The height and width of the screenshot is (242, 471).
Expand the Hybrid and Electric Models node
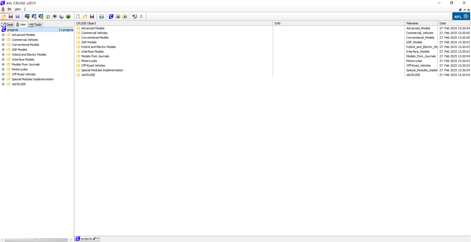[x=3, y=55]
